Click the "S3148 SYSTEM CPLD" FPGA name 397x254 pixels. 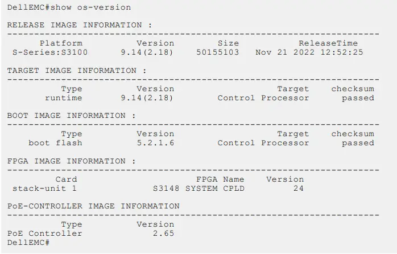[x=198, y=188]
